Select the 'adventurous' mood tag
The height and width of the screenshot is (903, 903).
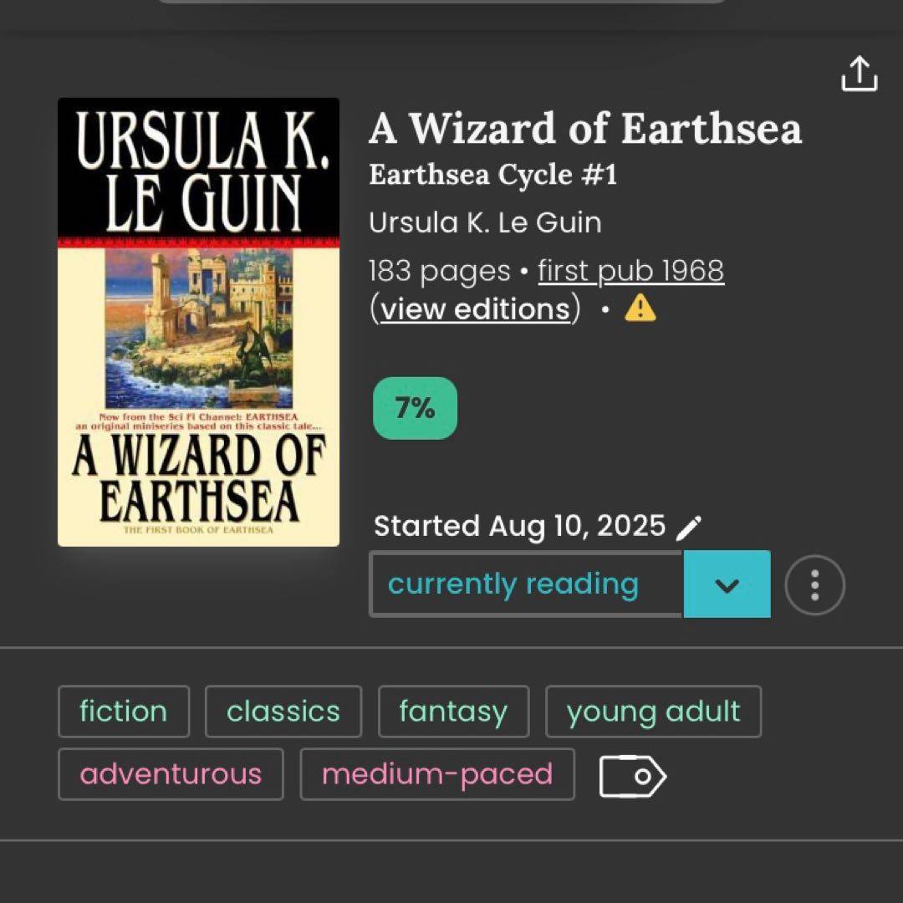pyautogui.click(x=171, y=774)
